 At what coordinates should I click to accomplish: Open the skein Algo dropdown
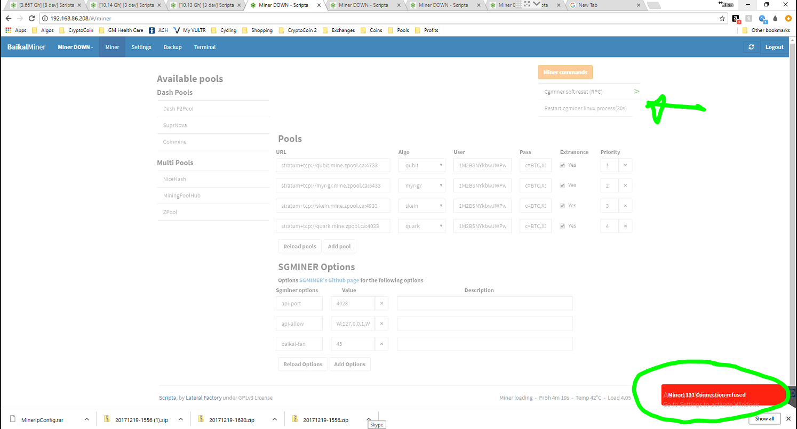422,206
